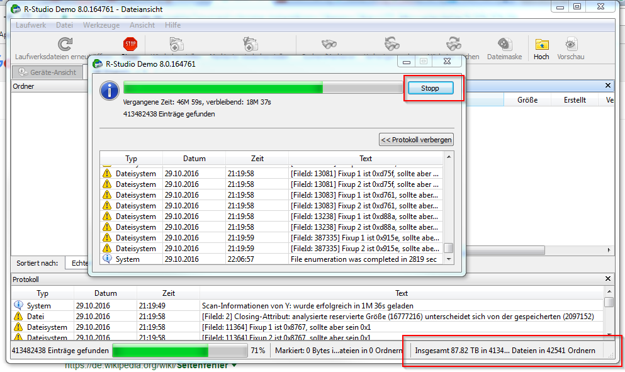Screen dimensions: 625x372
Task: Click the '413482438 Einträge gefunden' dialog text
Action: pos(169,114)
